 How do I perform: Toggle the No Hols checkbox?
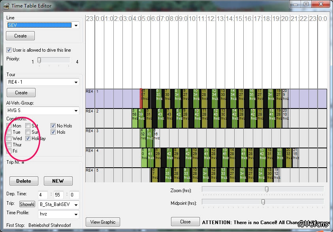53,126
